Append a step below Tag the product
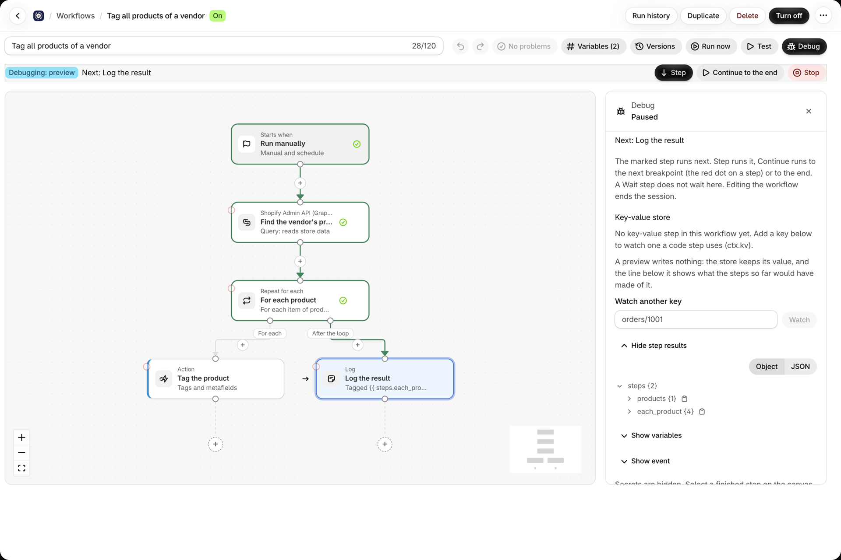This screenshot has height=560, width=841. 216,444
